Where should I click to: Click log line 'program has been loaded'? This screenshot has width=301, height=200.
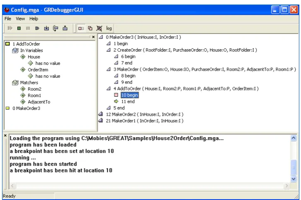pos(43,145)
